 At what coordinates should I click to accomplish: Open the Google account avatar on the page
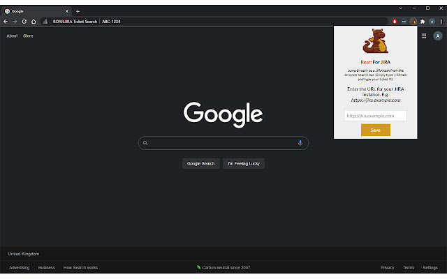pos(438,36)
